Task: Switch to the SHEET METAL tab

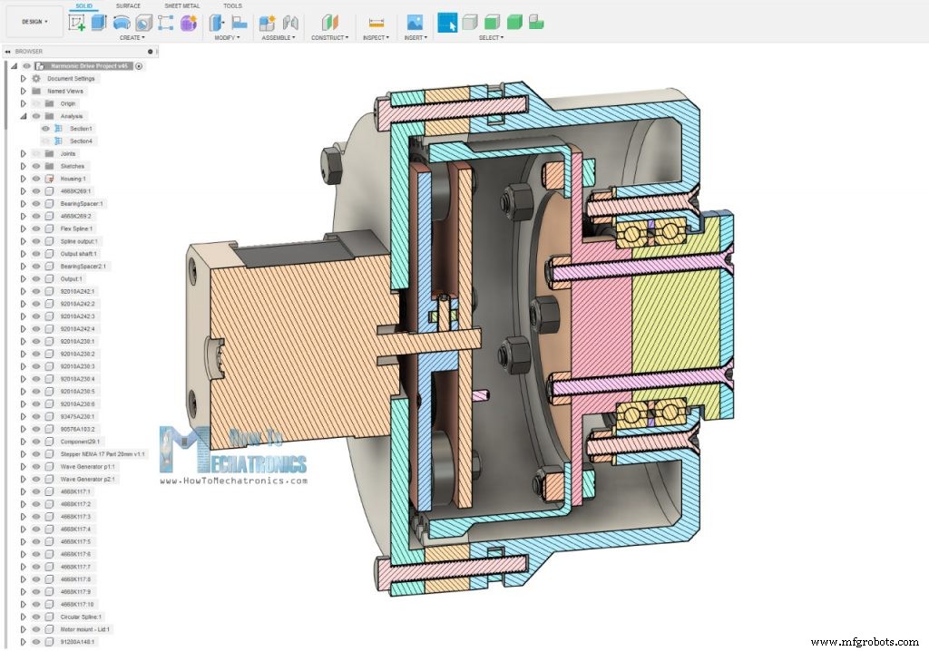Action: [x=183, y=5]
